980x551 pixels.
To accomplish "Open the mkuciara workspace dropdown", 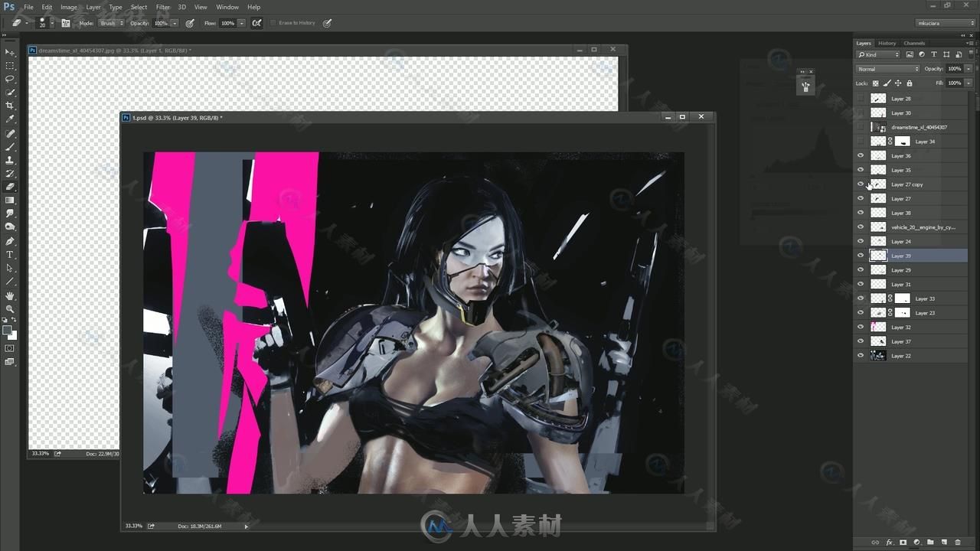I will [946, 23].
